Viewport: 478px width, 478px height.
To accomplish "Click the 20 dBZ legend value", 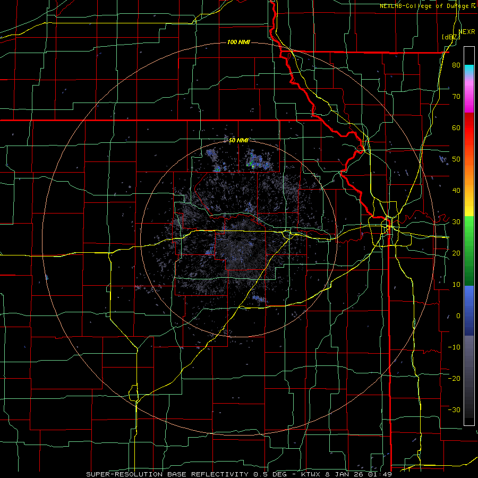I will point(456,253).
